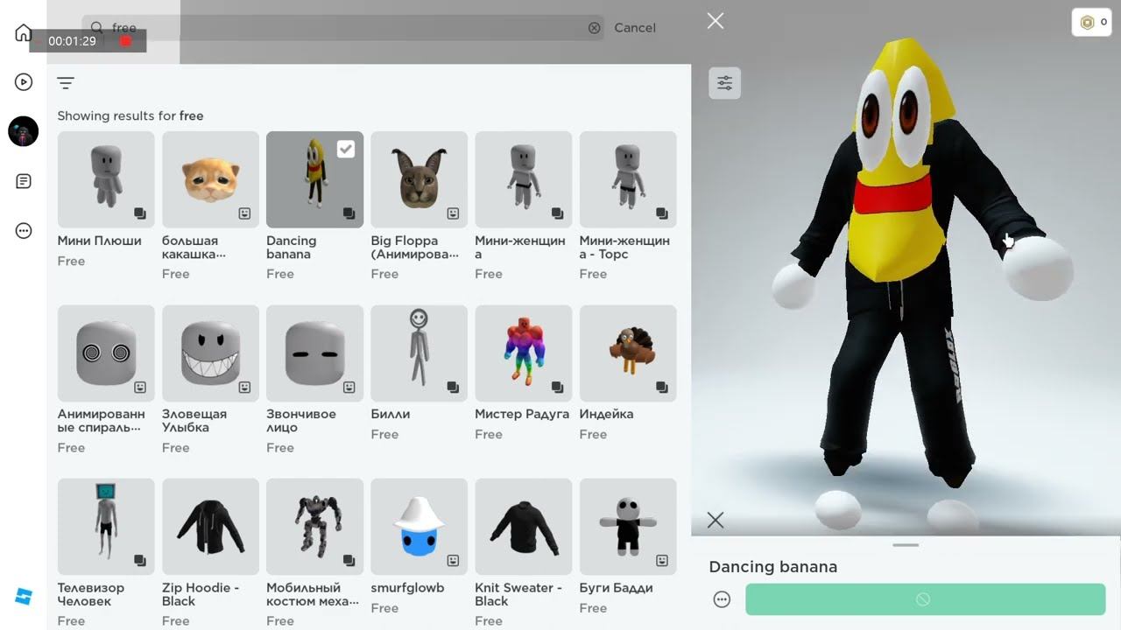Viewport: 1121px width, 630px height.
Task: Click the 'Мини Плюши' label text
Action: tap(99, 241)
